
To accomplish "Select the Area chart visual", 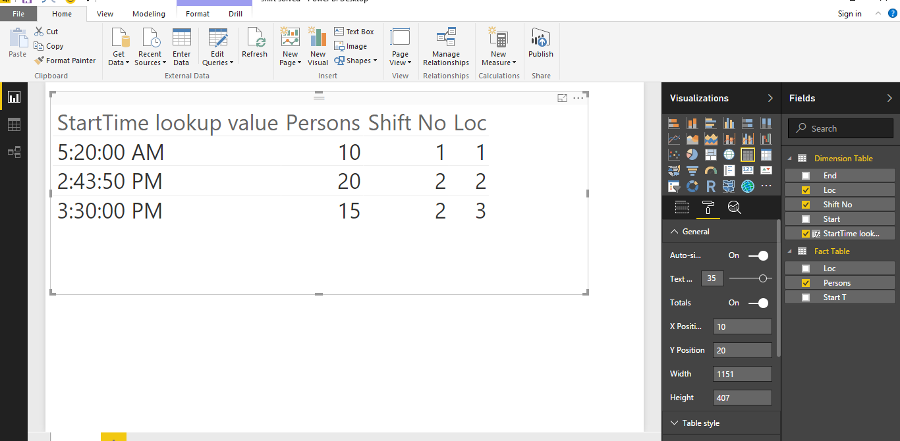I will click(692, 139).
